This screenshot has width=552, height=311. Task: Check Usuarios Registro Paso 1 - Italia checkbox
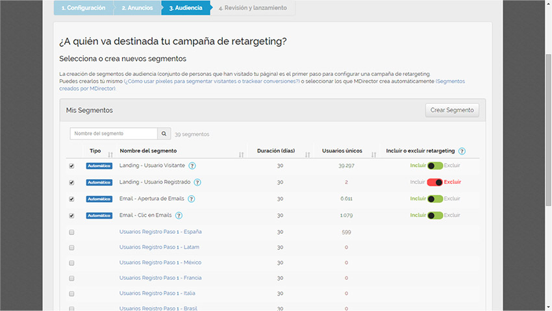72,293
